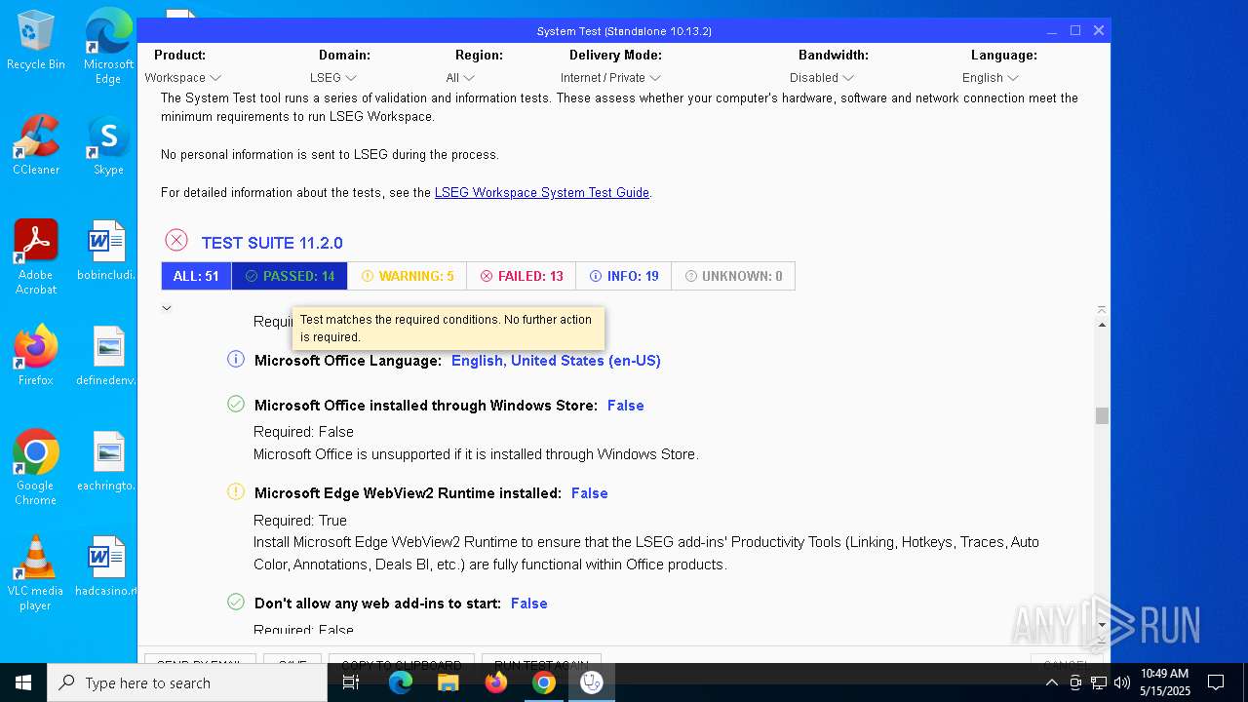Click the taskbar search box
Viewport: 1248px width, 702px height.
(x=187, y=682)
